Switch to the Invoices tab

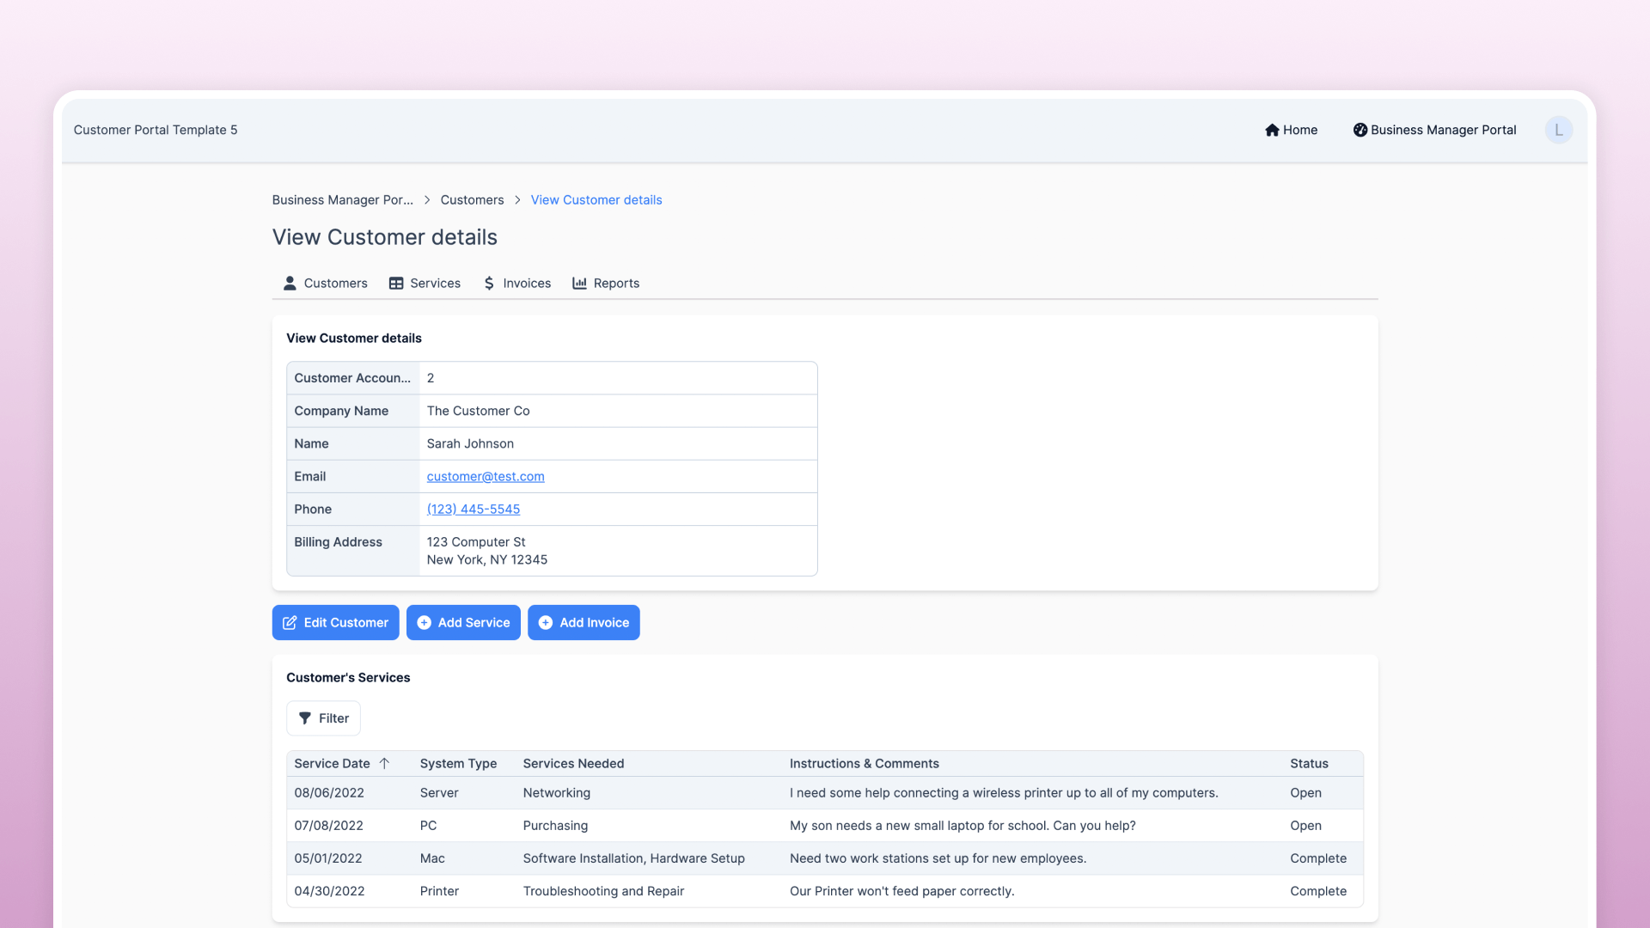pyautogui.click(x=526, y=283)
